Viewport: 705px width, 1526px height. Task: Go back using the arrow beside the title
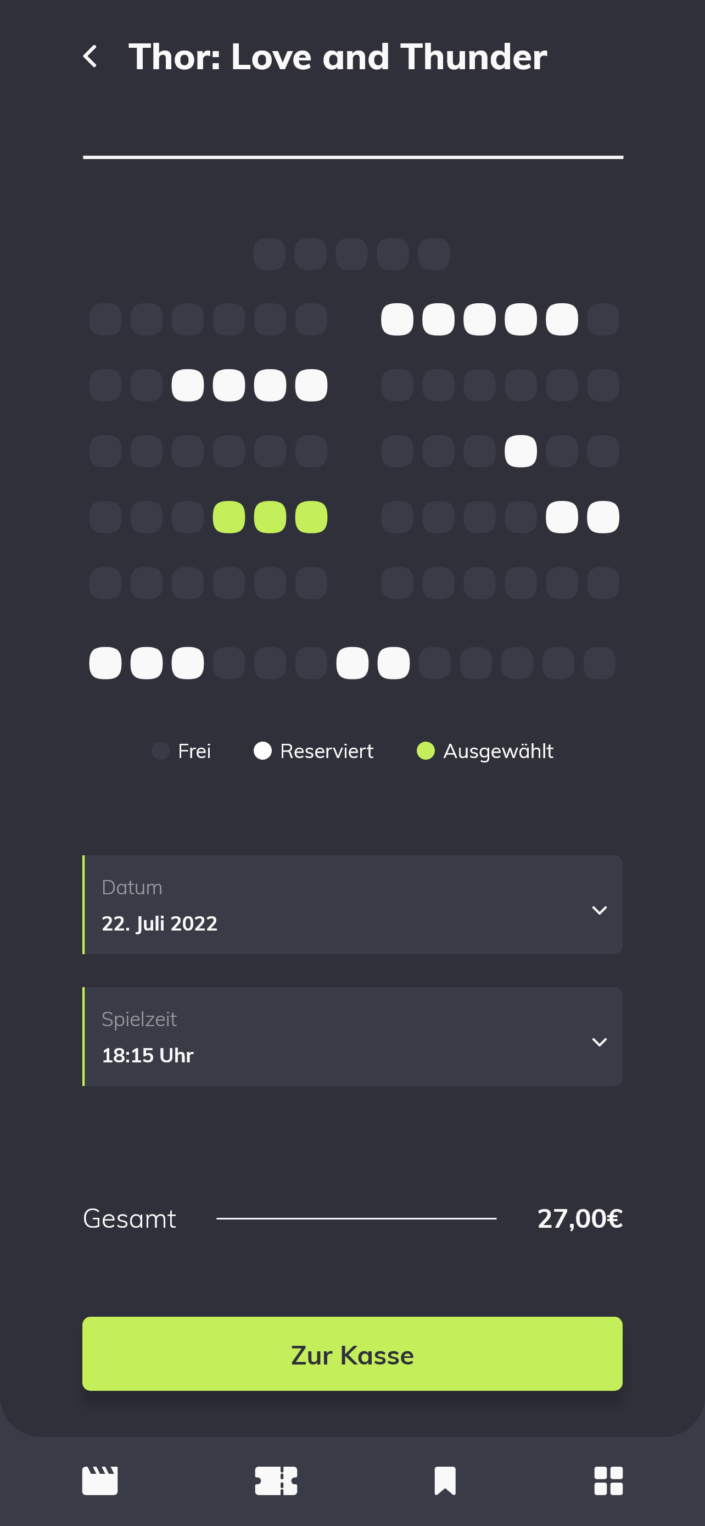pos(91,57)
